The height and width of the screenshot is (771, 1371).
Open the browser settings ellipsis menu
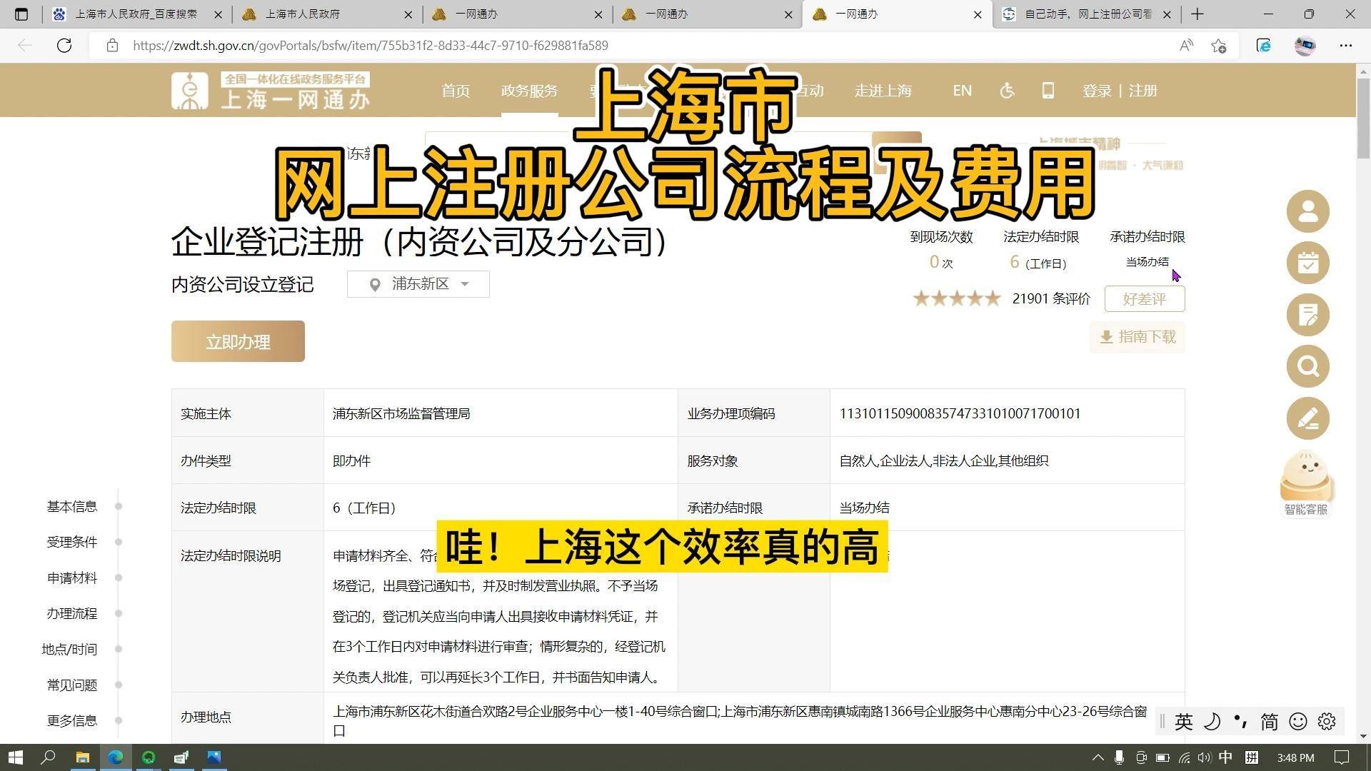1346,46
